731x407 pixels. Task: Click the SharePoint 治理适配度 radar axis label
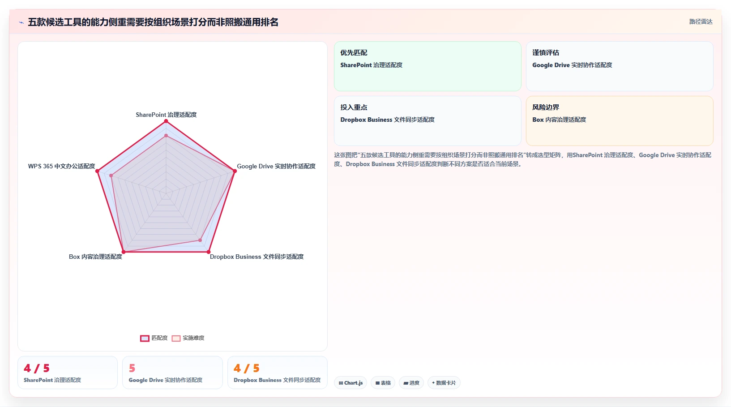pyautogui.click(x=166, y=115)
